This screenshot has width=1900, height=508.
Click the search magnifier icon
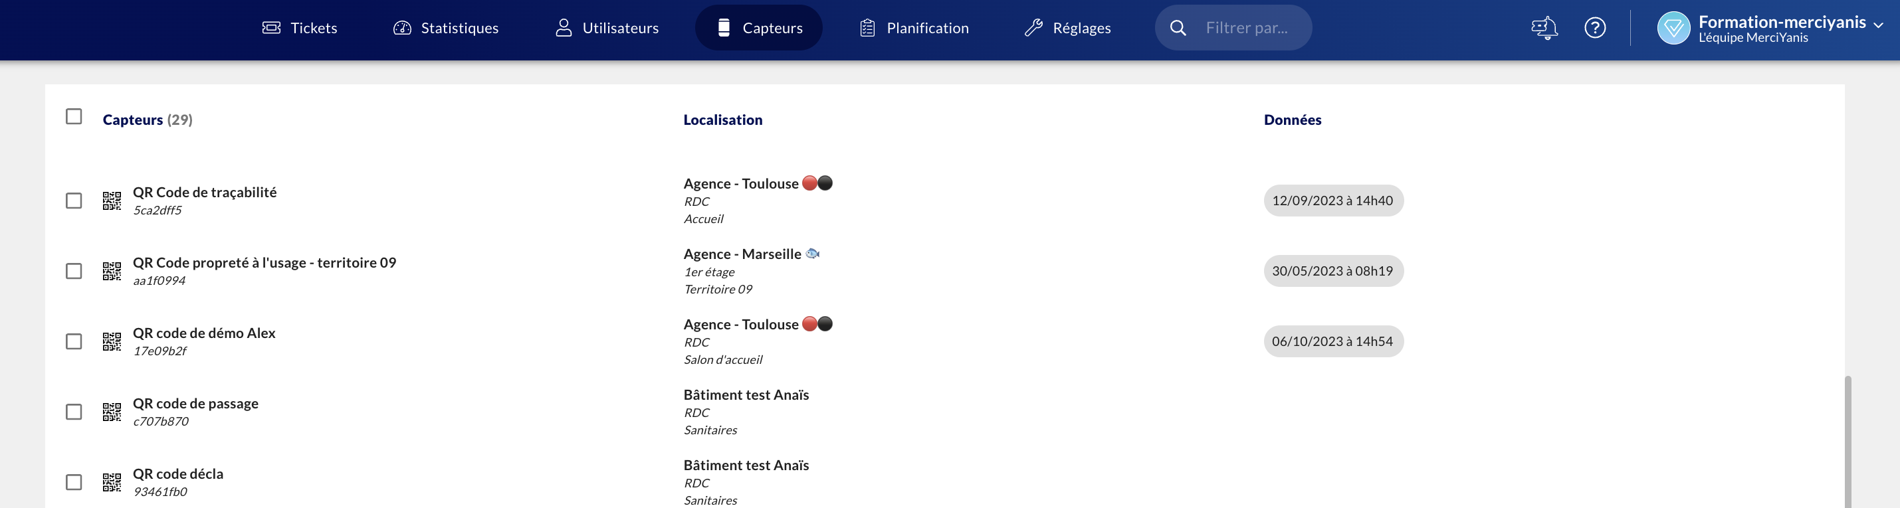tap(1178, 28)
